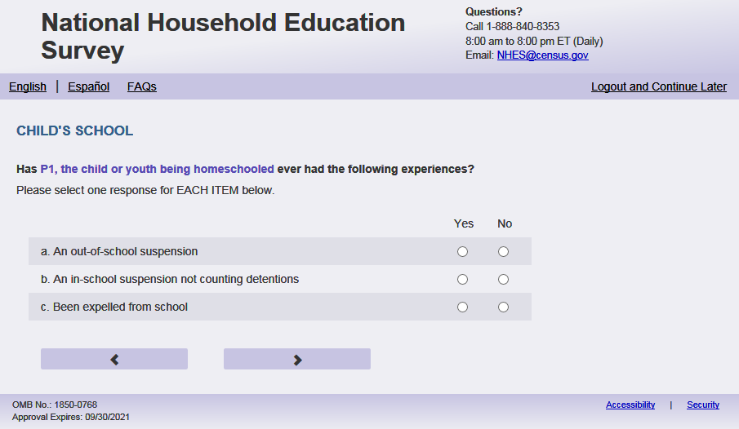Screen dimensions: 739x429
Task: Click the back arrow button
Action: pyautogui.click(x=114, y=359)
